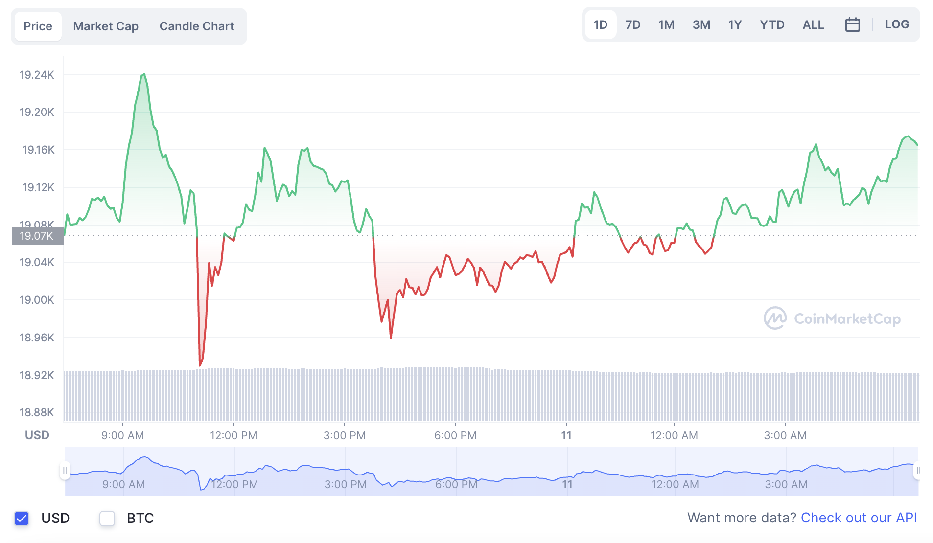Viewport: 933px width, 543px height.
Task: Click the CoinMarketCap watermark logo
Action: (832, 318)
